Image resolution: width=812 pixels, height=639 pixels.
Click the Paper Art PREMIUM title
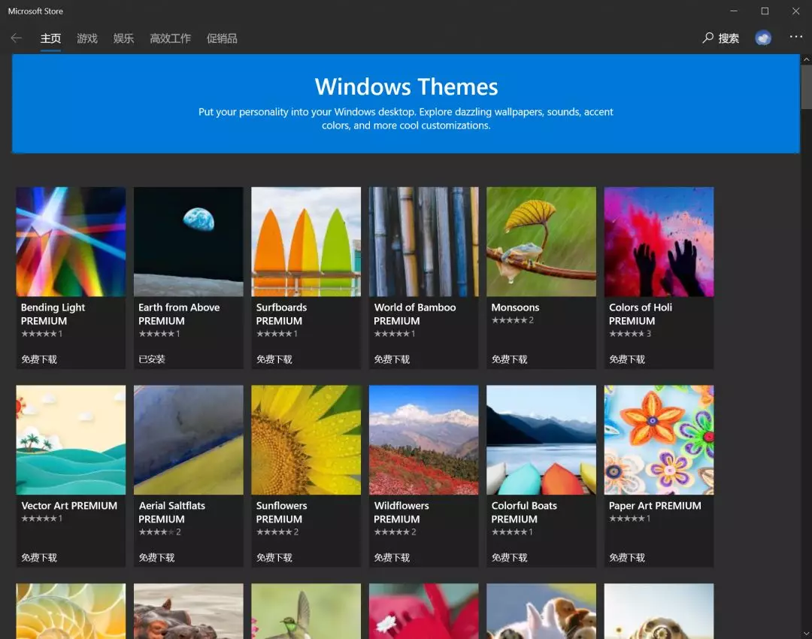coord(655,505)
